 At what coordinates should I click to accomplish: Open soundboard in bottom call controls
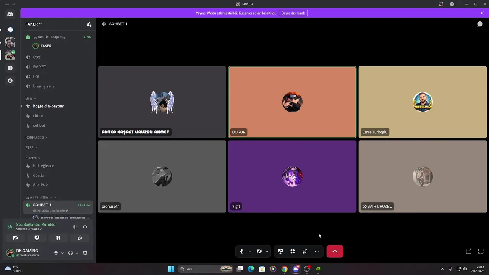[305, 251]
